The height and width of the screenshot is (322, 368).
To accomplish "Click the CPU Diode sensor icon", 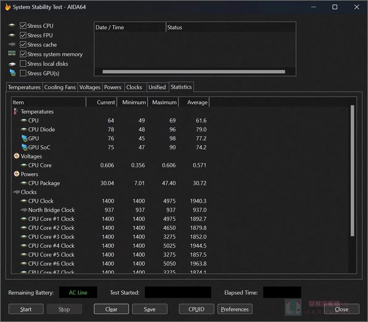I will tap(24, 129).
